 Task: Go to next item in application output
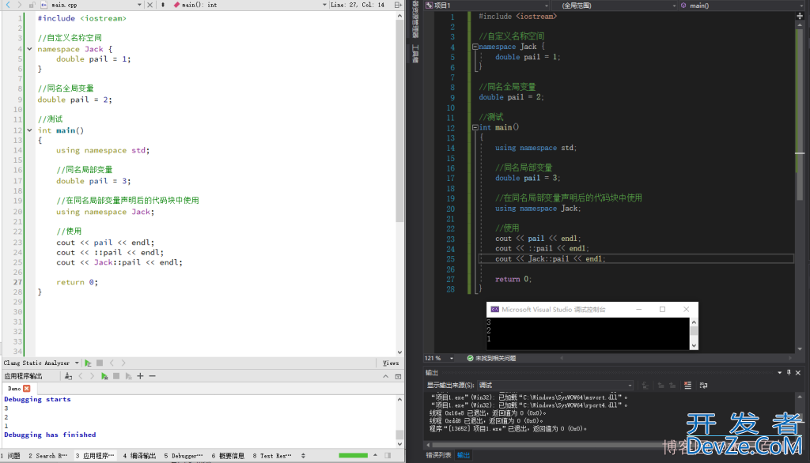(92, 376)
